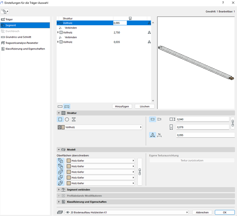
Task: Confirm settings with OK button
Action: tap(225, 212)
